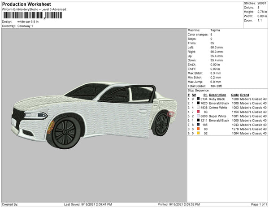269x208 pixels.
Task: Click the "Color changes:" label
Action: point(198,35)
